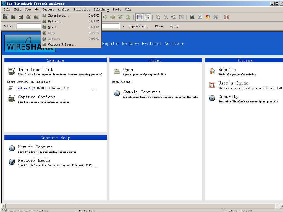The height and width of the screenshot is (212, 283).
Task: Click the stop capture toolbar icon
Action: tap(28, 17)
